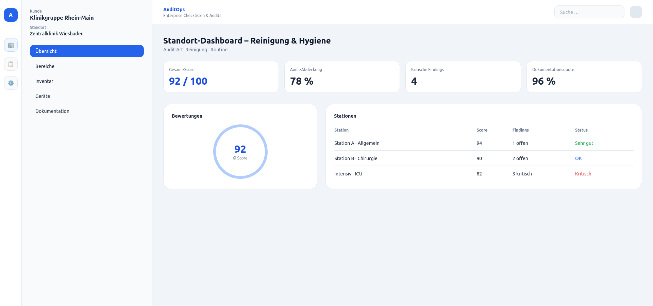Click inside the Suche search field

click(589, 12)
